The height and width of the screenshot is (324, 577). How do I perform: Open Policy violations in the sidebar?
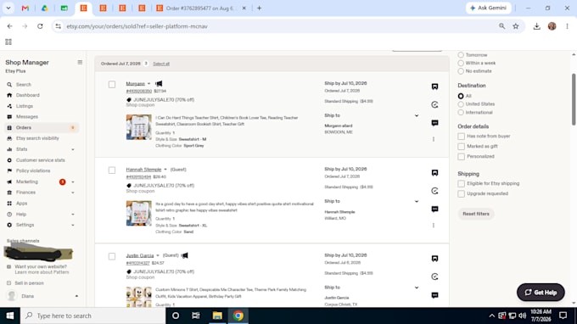coord(33,171)
